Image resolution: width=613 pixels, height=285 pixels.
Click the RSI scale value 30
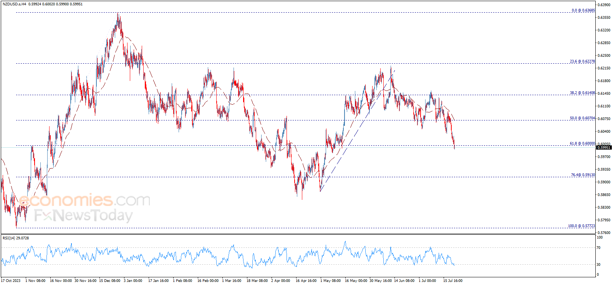tap(598, 264)
